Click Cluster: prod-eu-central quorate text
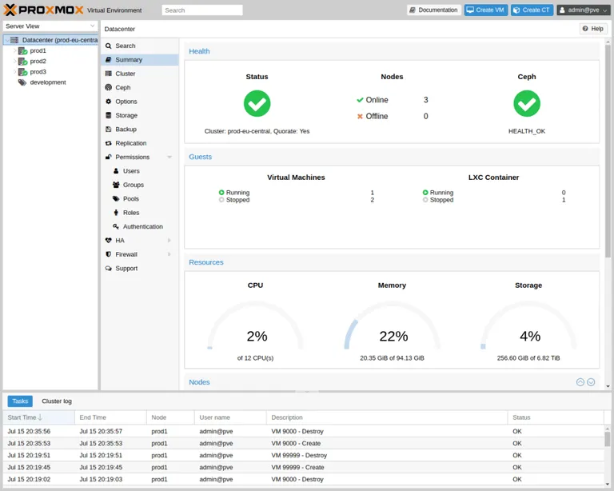This screenshot has width=614, height=491. tap(257, 131)
